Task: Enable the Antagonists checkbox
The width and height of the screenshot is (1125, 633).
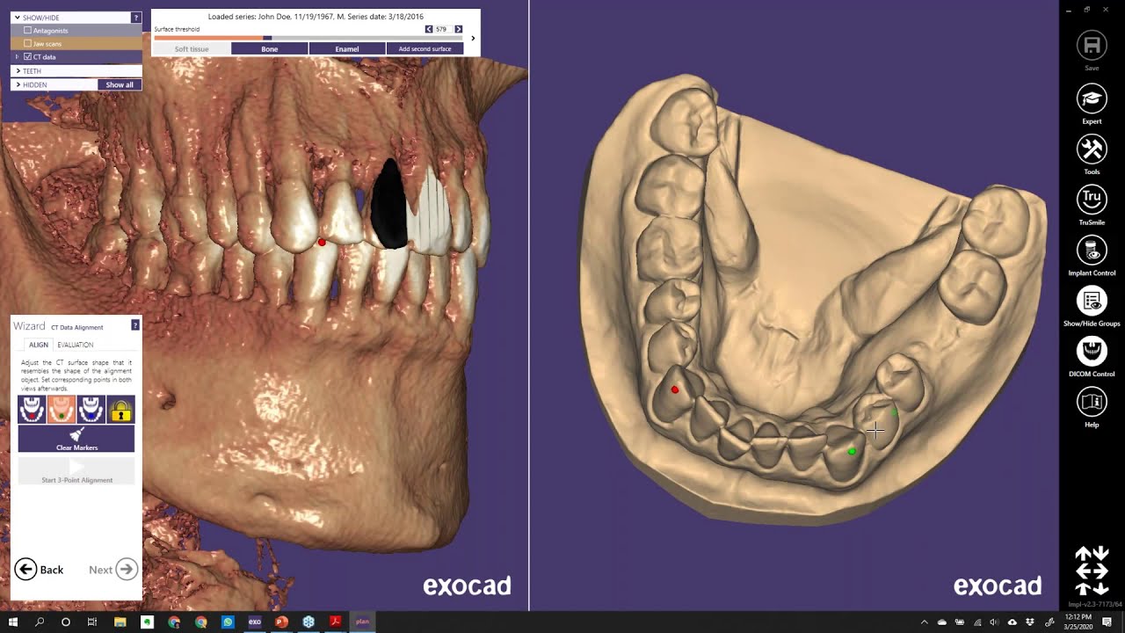Action: click(28, 31)
